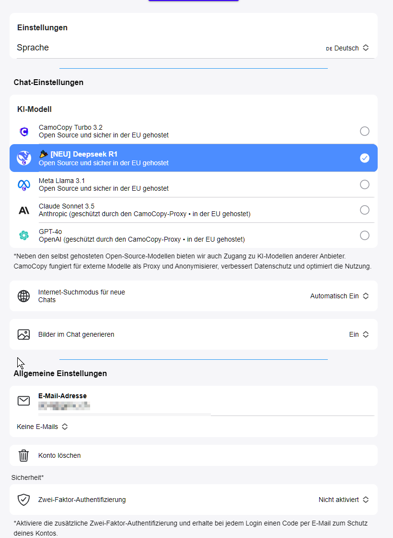Click the envelope icon by E-Mail-Adresse
393x538 pixels.
tap(23, 401)
